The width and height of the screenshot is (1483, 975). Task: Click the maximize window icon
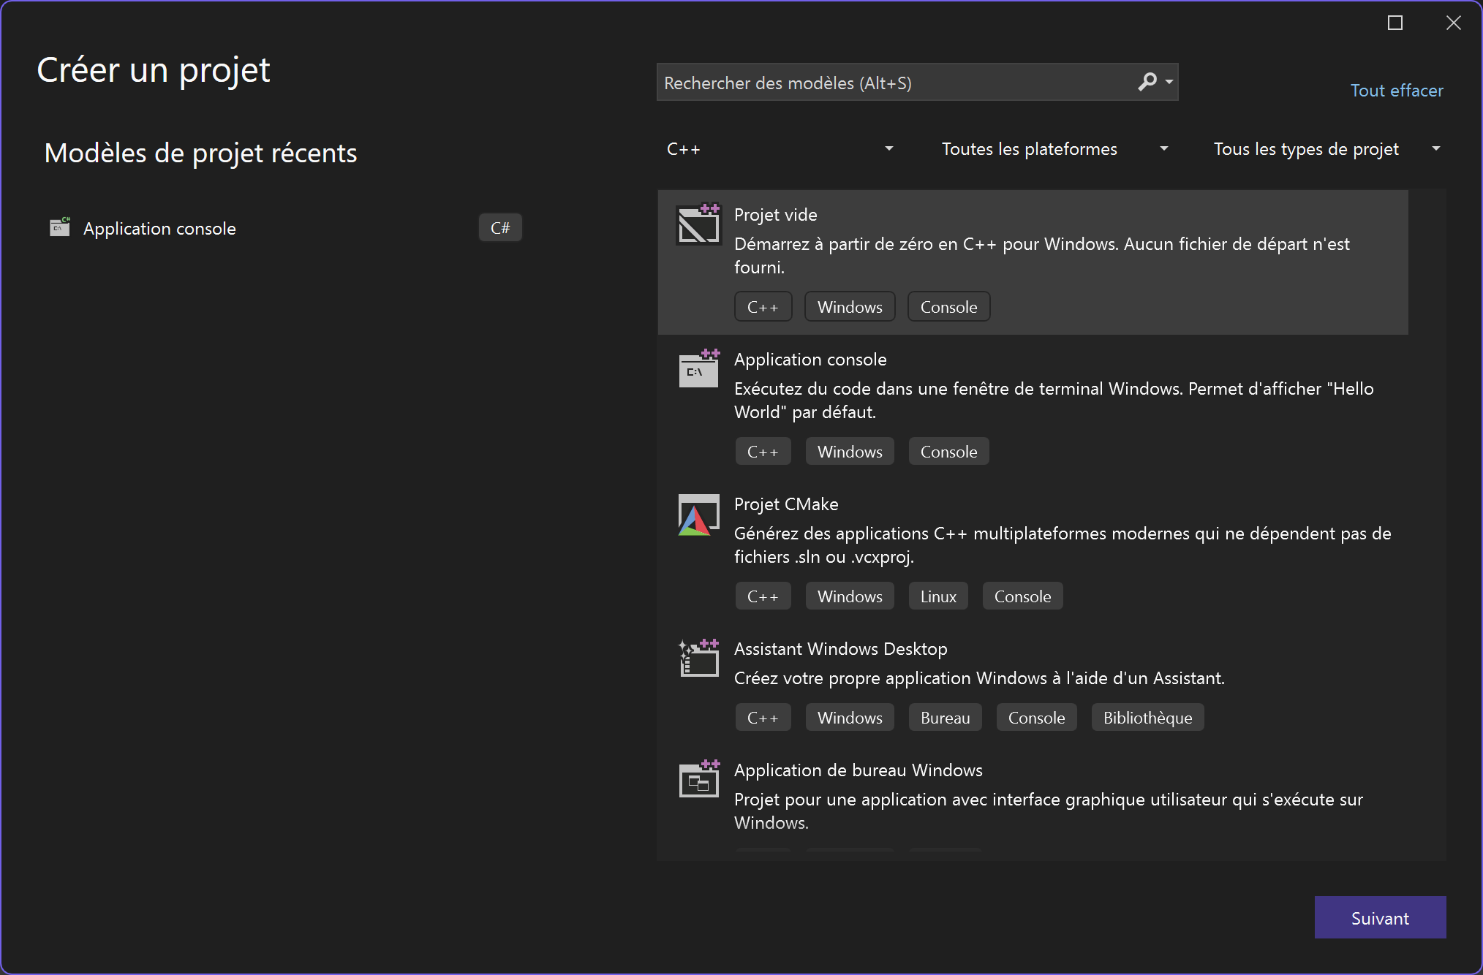(1395, 23)
